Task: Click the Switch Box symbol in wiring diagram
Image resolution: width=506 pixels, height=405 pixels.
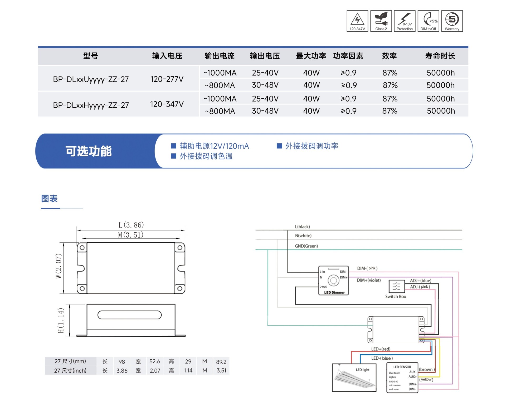Action: [x=396, y=286]
